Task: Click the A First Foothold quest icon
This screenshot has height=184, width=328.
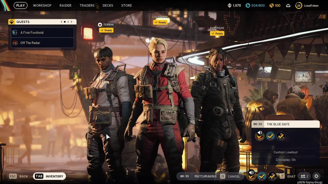Action: [x=15, y=33]
